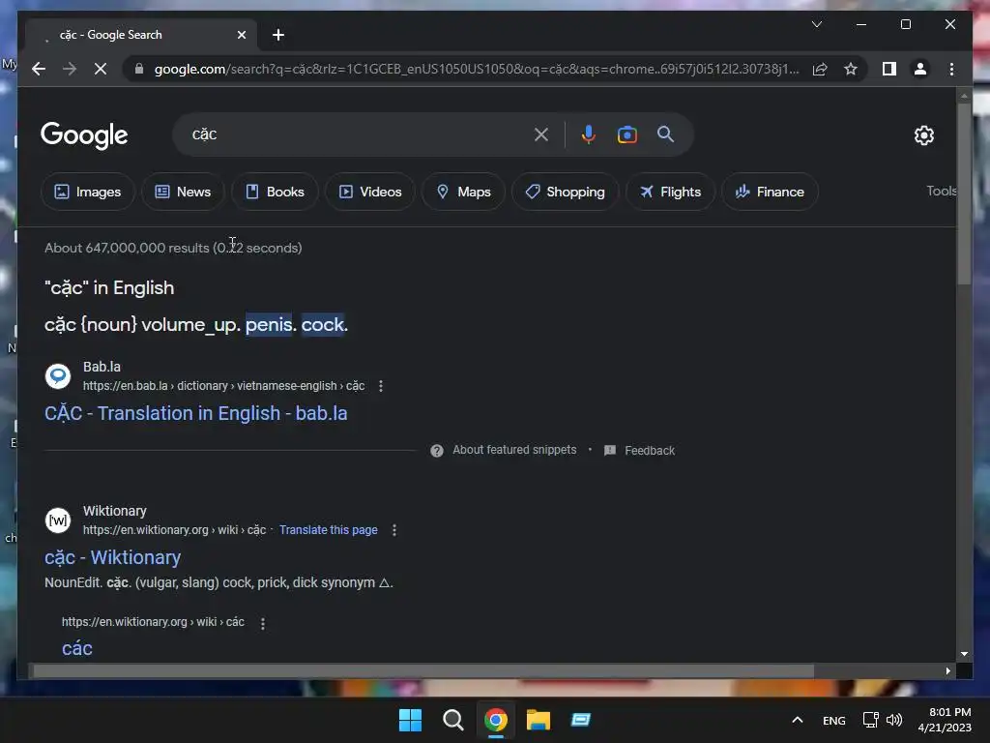Click the vertical scrollbar thumb
Viewport: 990px width, 743px height.
[x=964, y=193]
